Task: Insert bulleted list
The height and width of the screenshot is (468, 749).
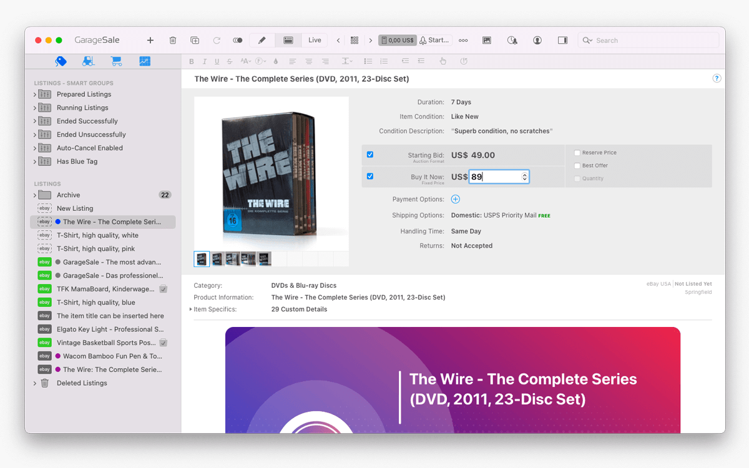Action: [368, 61]
